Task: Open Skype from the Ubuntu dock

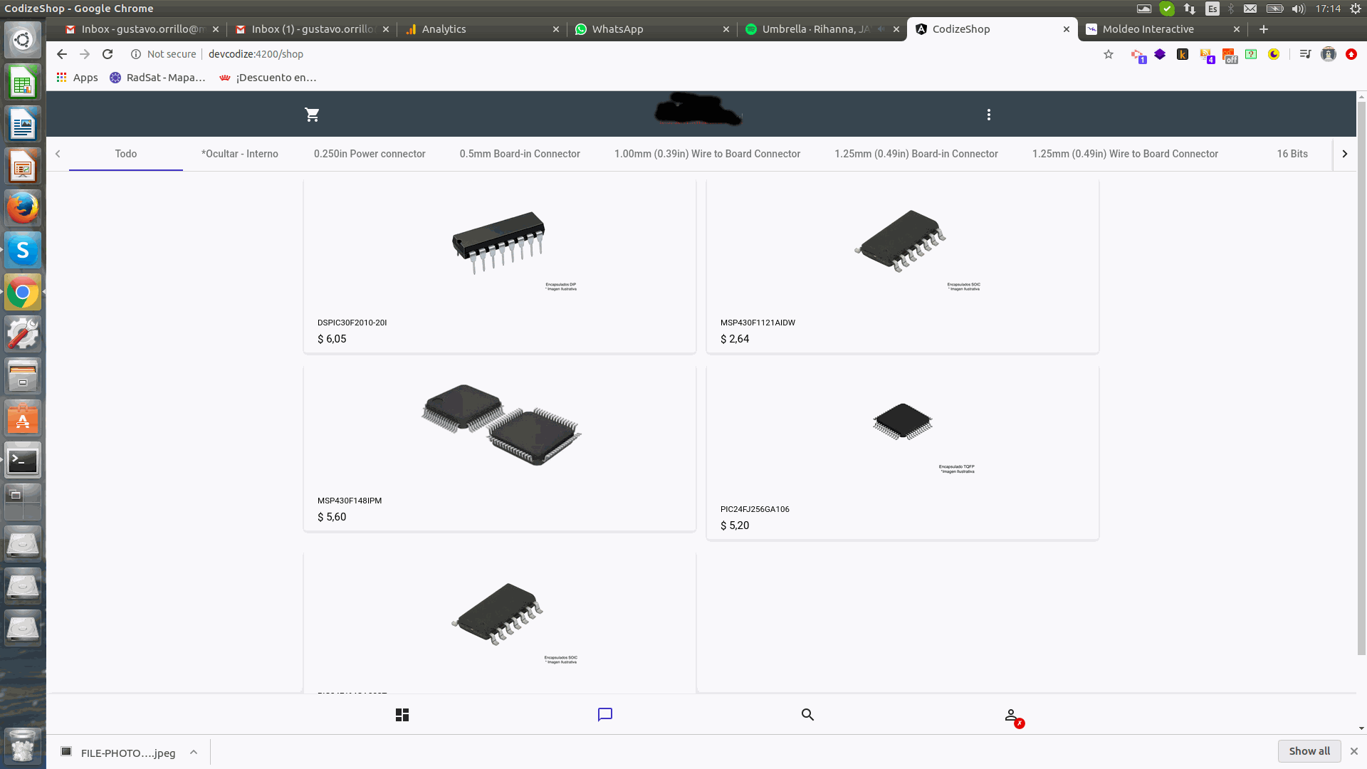Action: click(x=23, y=250)
